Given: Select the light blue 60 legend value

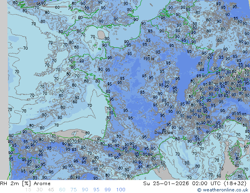Looking at the screenshot, I should 62,190.
